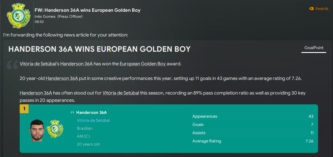Screen dimensions: 333x157
Task: Click the email subject title FW: Handerson 36A
Action: 88,10
